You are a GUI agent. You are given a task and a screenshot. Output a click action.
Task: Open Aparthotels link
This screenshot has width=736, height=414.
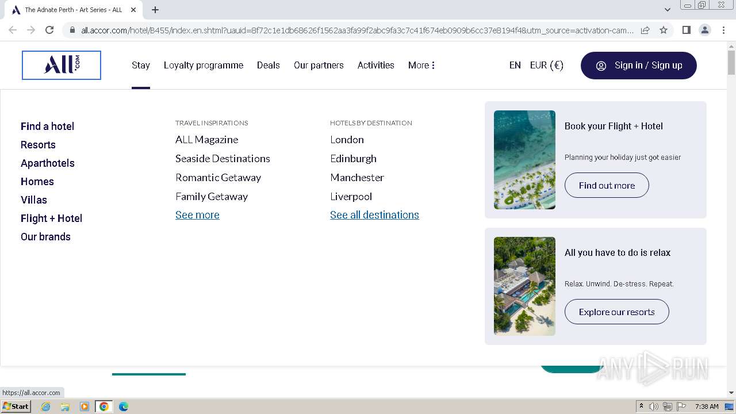coord(48,163)
